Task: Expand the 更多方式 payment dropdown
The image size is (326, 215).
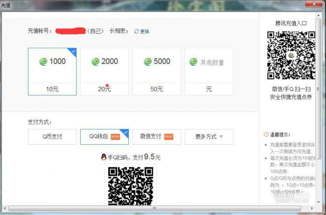Action: 209,137
